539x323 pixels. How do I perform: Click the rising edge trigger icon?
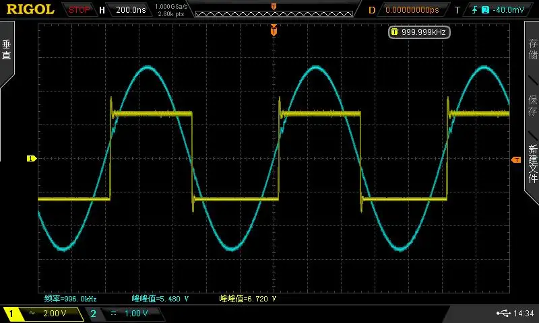pos(475,9)
